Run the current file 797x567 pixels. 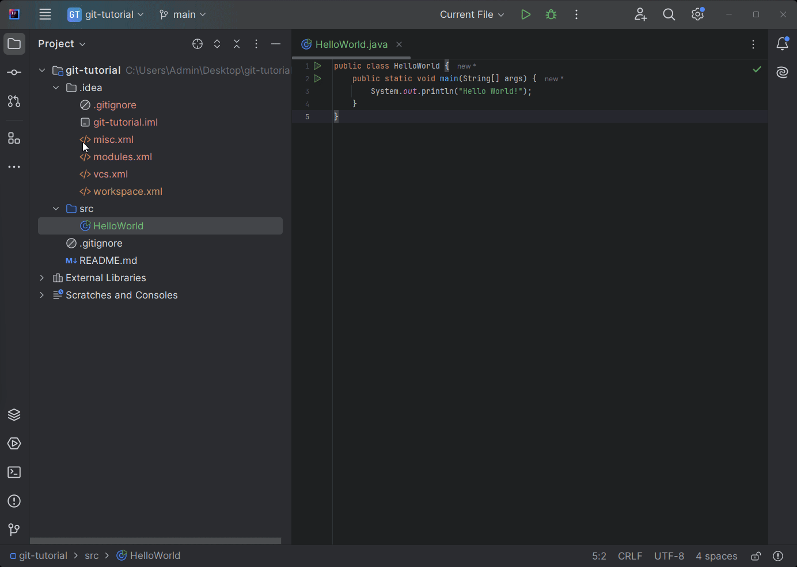pos(525,14)
